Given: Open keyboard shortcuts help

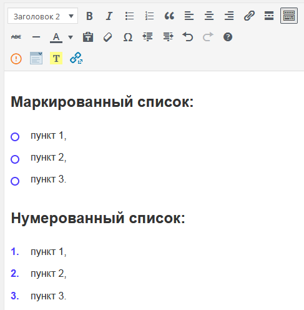Looking at the screenshot, I should point(228,37).
